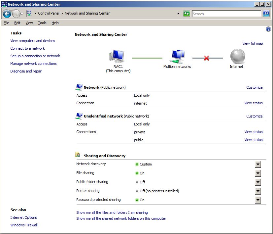Expand Printer sharing settings
Image resolution: width=273 pixels, height=234 pixels.
coord(258,191)
